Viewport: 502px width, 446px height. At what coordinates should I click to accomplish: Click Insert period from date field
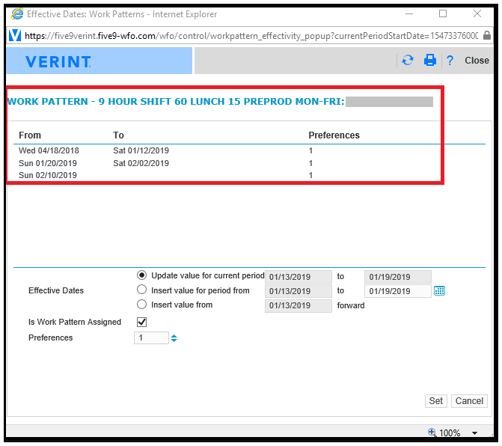pos(298,291)
